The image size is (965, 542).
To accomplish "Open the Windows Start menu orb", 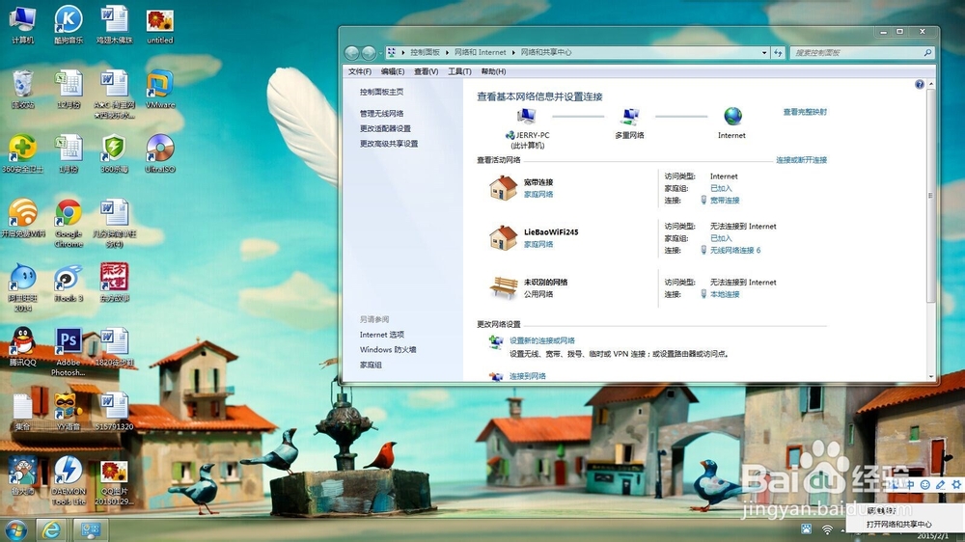I will [x=15, y=529].
